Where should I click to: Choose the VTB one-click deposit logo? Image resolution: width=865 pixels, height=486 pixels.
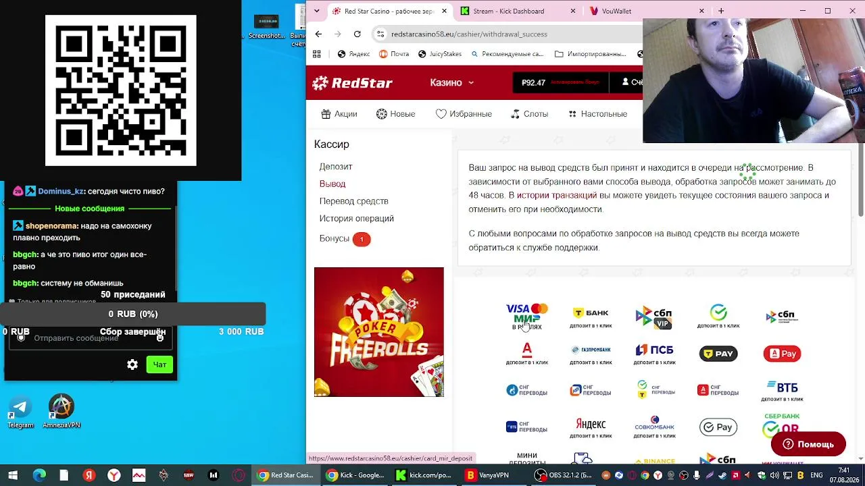tap(782, 390)
